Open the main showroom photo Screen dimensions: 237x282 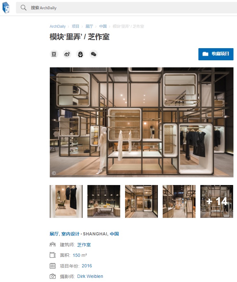click(142, 122)
